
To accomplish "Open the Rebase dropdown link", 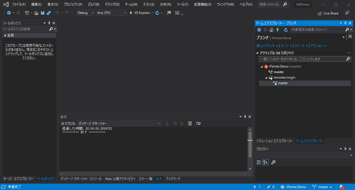I will [x=301, y=46].
